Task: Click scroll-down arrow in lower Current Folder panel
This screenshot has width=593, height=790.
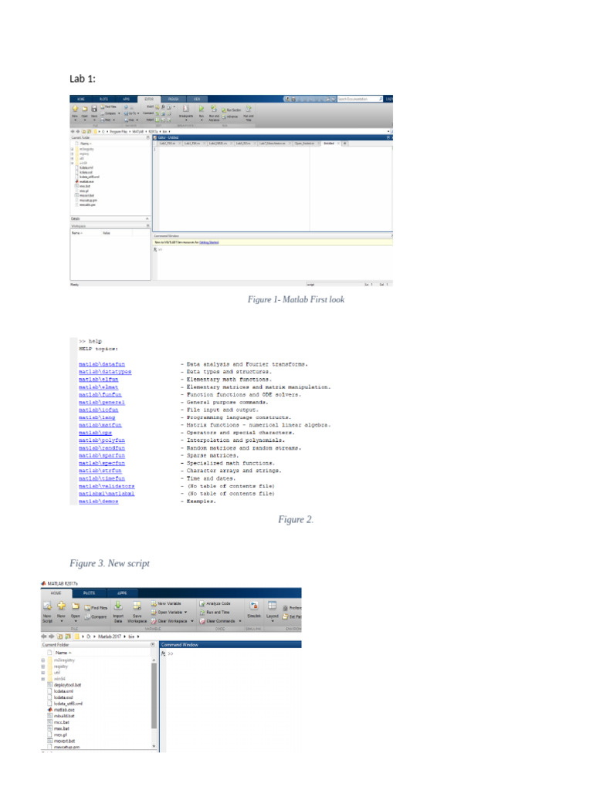Action: 154,746
